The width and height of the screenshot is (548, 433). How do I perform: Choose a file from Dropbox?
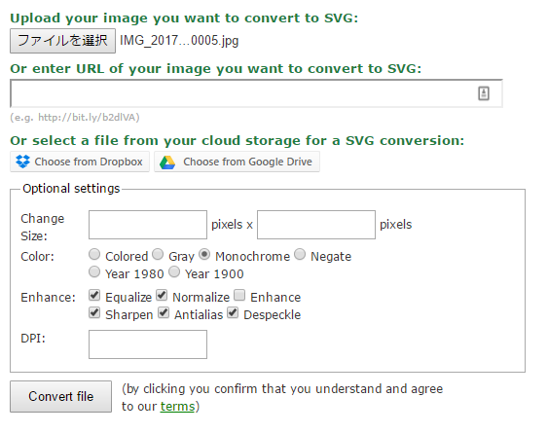coord(80,162)
